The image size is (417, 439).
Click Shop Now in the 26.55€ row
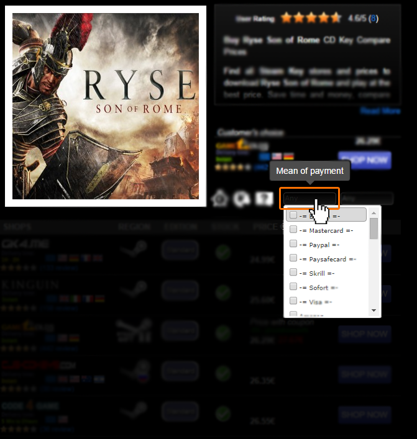(365, 415)
